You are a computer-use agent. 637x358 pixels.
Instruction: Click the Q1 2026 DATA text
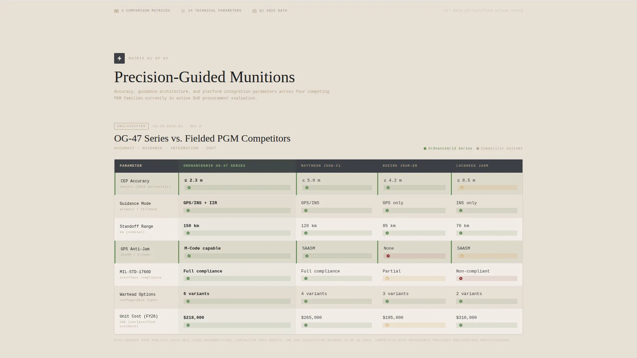tap(273, 11)
